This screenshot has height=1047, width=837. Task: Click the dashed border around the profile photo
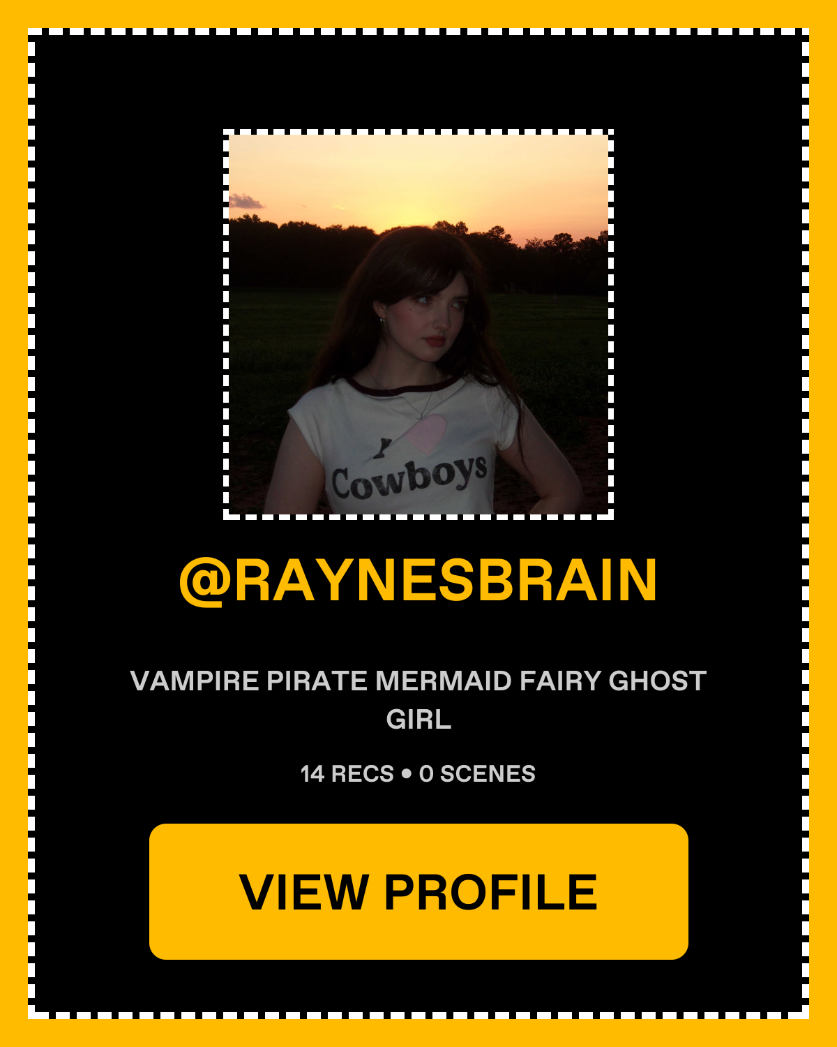[418, 132]
